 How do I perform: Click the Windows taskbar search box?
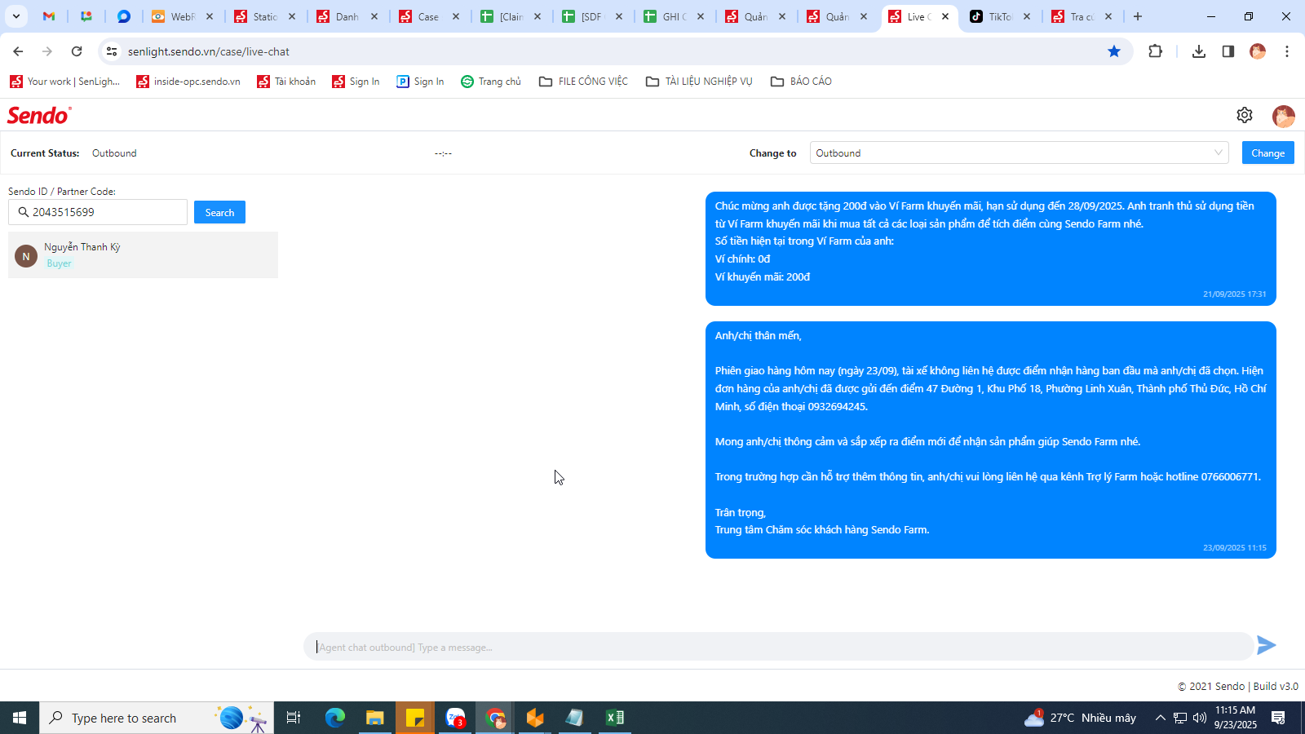tap(157, 718)
